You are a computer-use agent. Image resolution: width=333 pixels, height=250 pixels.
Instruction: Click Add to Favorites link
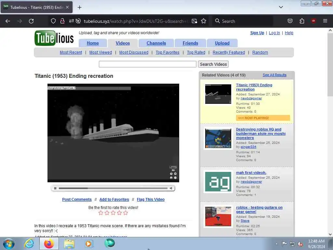[x=114, y=200]
